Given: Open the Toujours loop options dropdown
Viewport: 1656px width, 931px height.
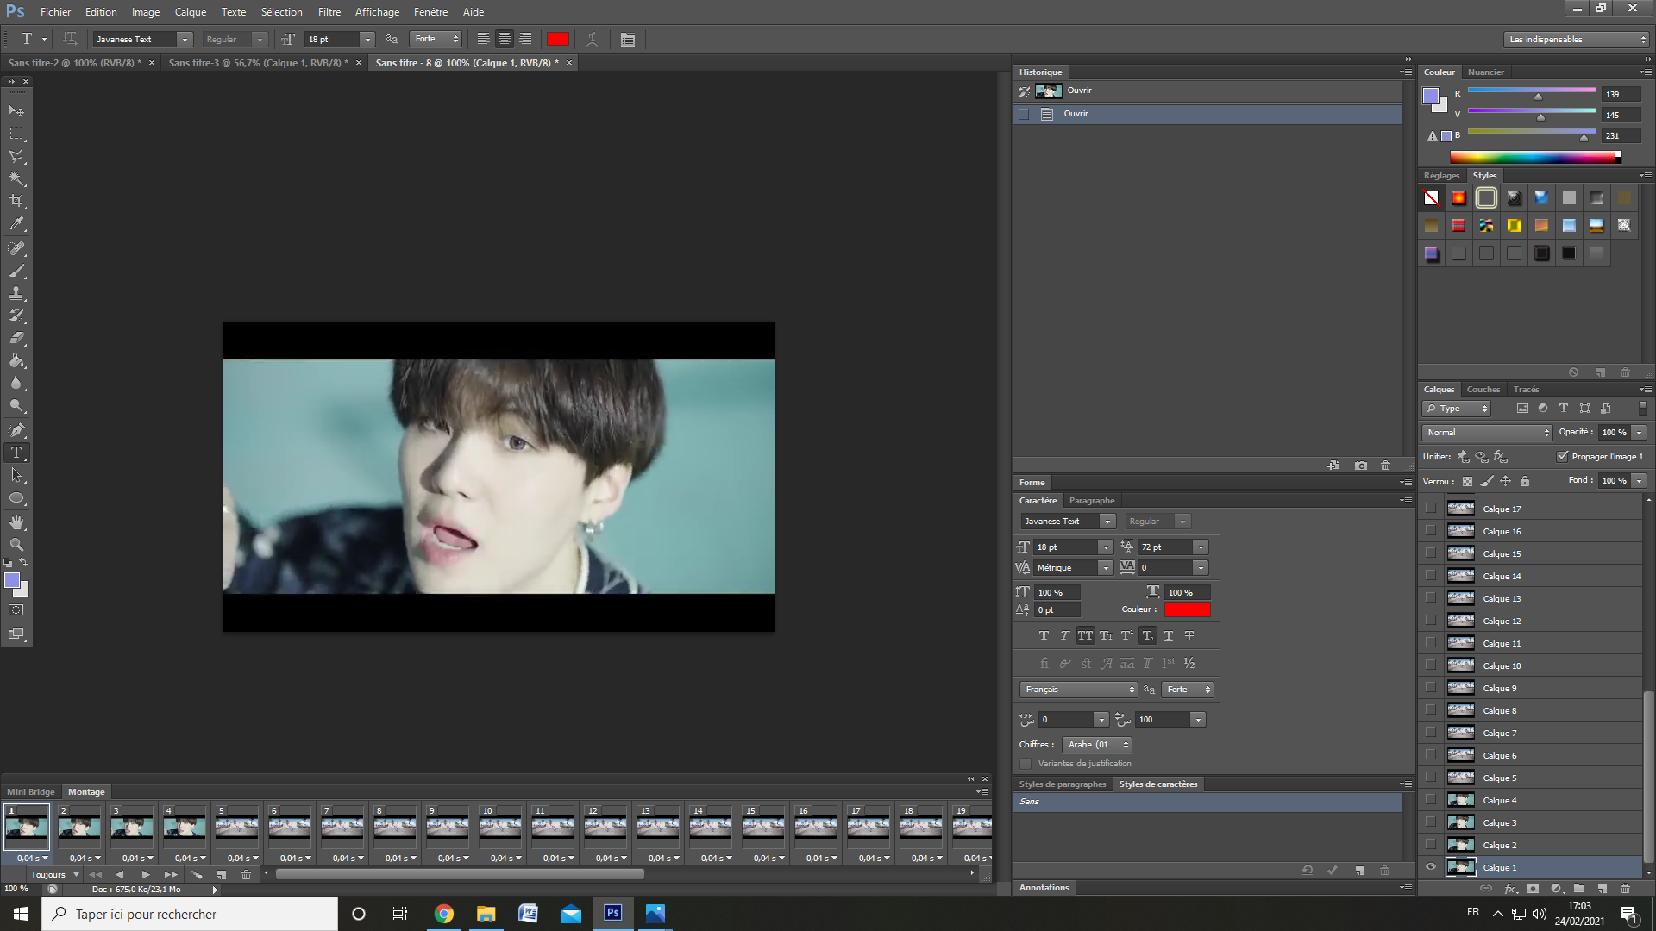Looking at the screenshot, I should pyautogui.click(x=55, y=874).
